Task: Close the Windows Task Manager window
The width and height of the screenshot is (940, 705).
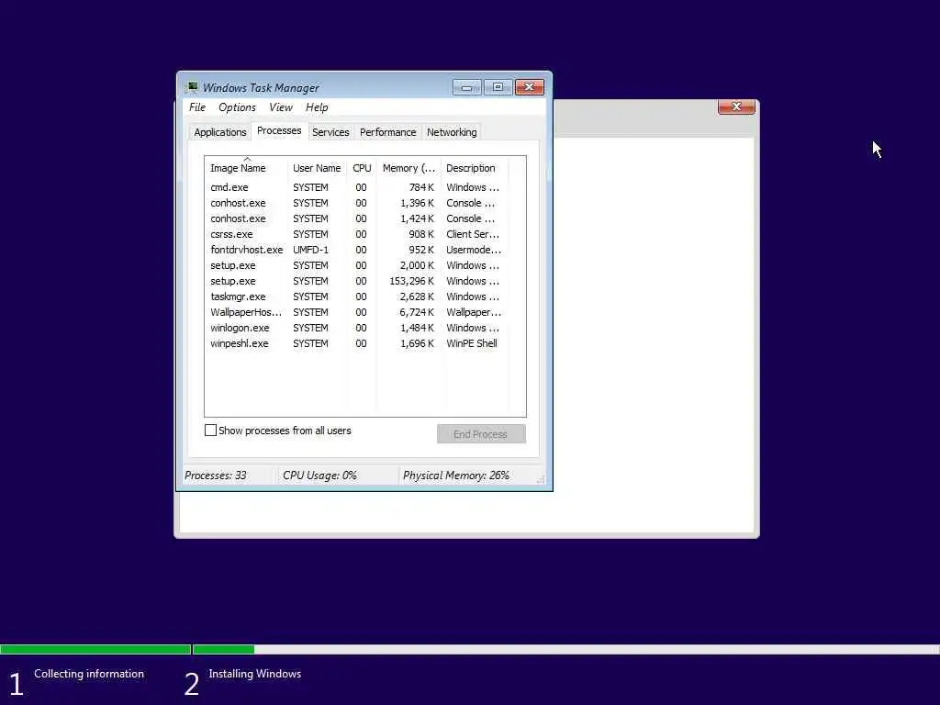Action: (x=530, y=87)
